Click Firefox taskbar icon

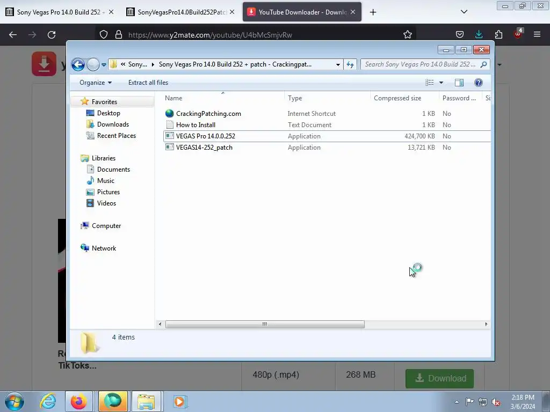[78, 401]
